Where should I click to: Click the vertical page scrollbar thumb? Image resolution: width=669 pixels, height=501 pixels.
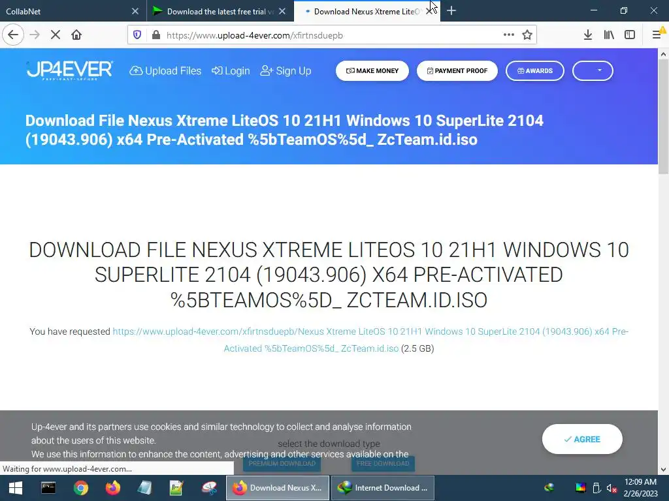[x=663, y=117]
